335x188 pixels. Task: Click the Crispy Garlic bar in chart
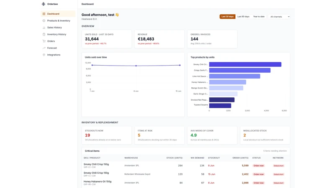(240, 70)
